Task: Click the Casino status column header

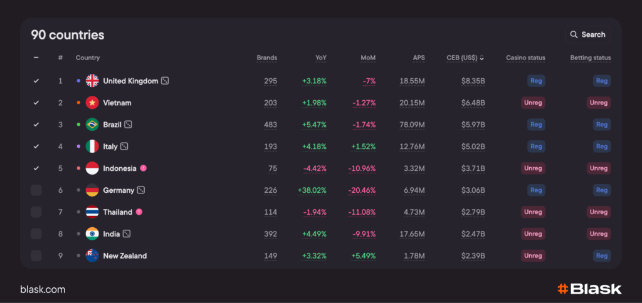Action: [x=525, y=58]
